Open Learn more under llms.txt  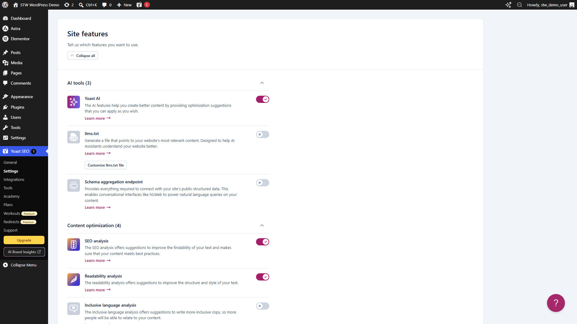[98, 153]
